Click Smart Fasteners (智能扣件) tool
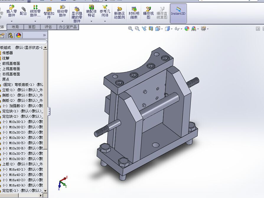The image size is (264, 198). pyautogui.click(x=49, y=13)
